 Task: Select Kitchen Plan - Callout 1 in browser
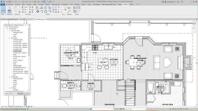19,56
